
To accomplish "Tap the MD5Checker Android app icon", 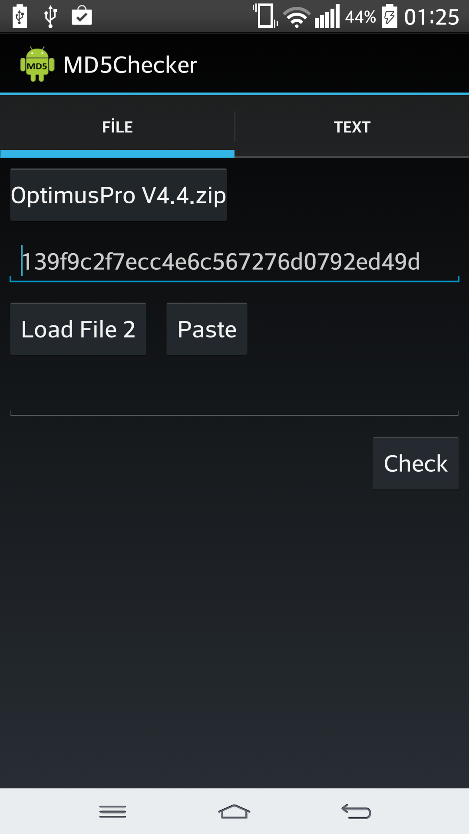I will point(37,64).
